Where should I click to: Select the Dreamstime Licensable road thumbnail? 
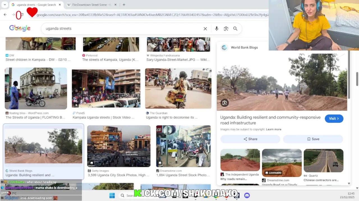pos(282,163)
